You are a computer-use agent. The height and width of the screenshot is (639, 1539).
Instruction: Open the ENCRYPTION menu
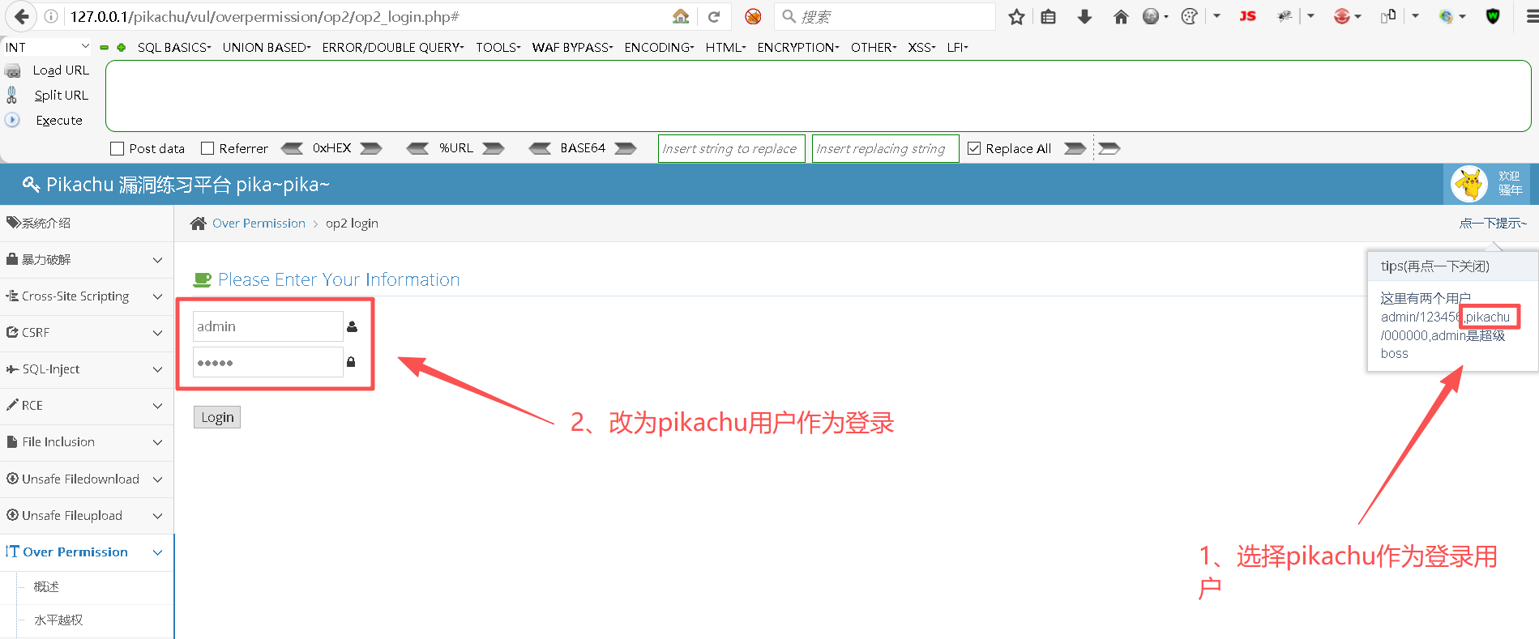click(x=799, y=47)
